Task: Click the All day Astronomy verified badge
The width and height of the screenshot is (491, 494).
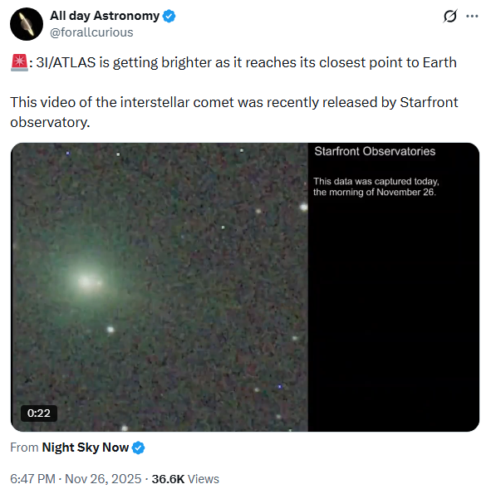Action: (169, 16)
